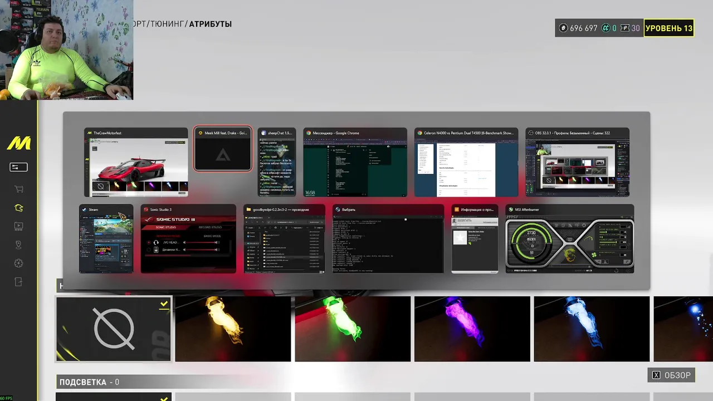
Task: Click the ОБЗОР button
Action: point(671,375)
